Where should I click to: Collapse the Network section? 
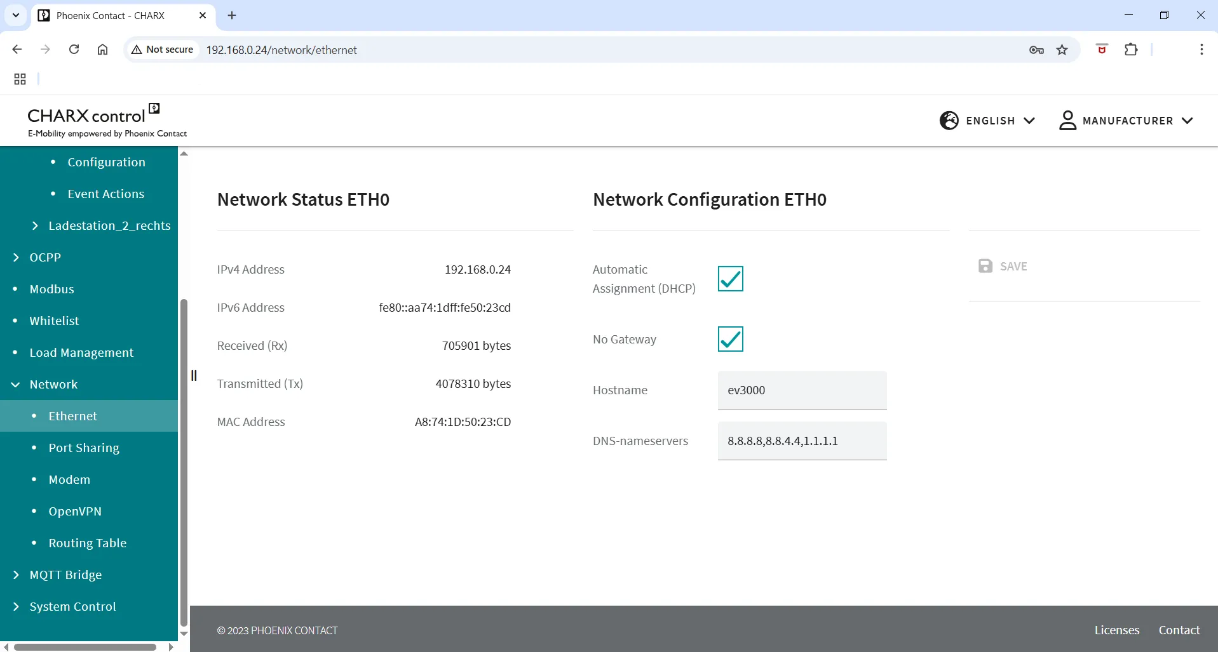coord(16,384)
